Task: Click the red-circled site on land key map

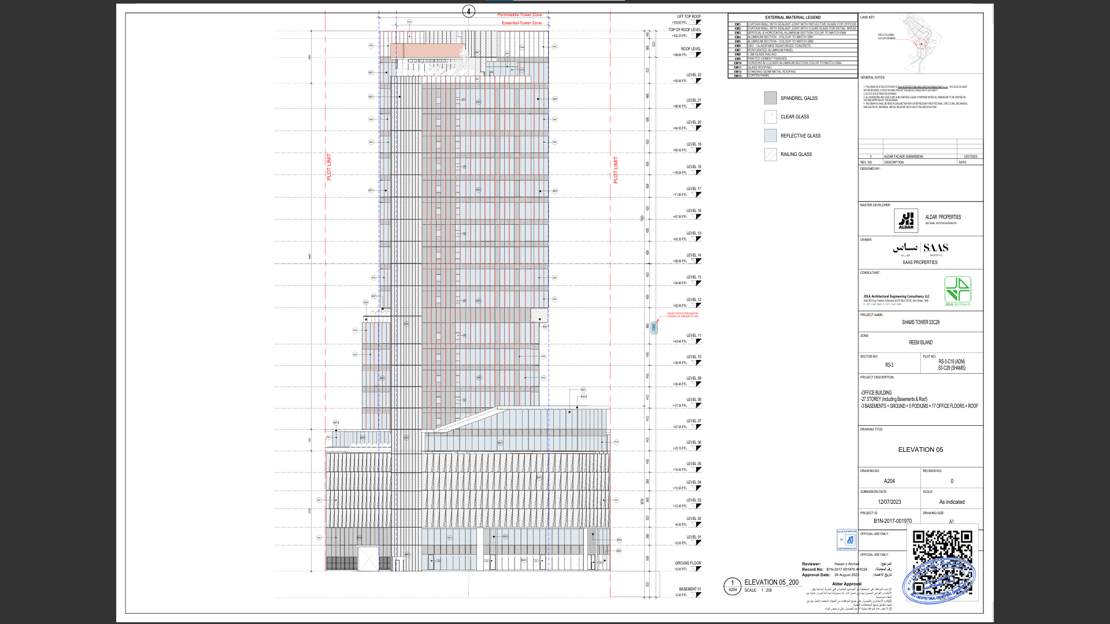Action: point(920,43)
